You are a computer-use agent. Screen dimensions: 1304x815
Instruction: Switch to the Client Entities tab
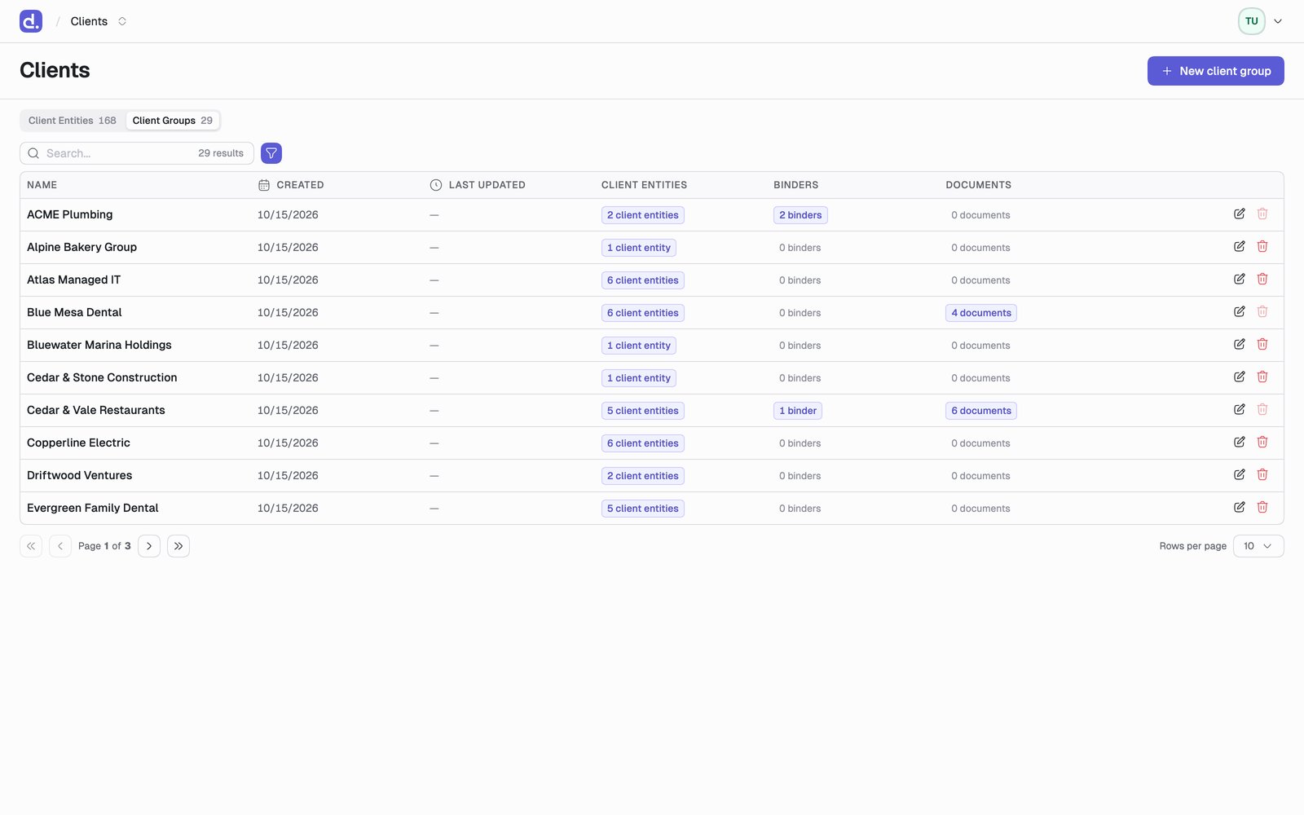tap(73, 121)
